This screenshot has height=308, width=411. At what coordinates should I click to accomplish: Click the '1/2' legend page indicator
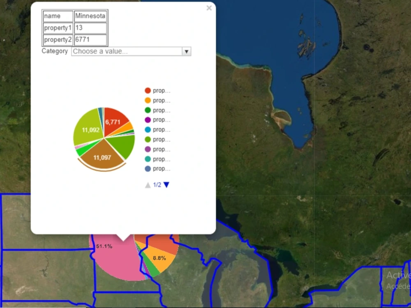[157, 185]
